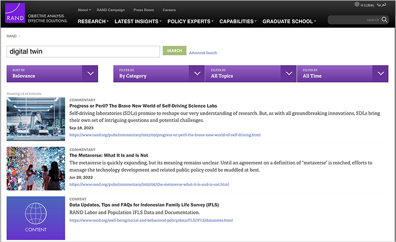
Task: Switch site language to Arabic
Action: pyautogui.click(x=381, y=5)
